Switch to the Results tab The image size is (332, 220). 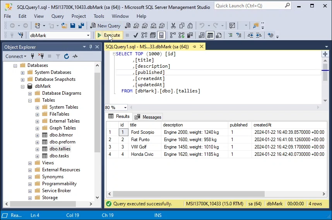tap(119, 116)
